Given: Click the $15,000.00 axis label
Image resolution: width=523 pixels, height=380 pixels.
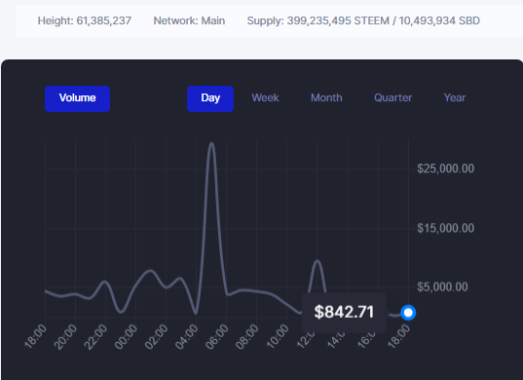Looking at the screenshot, I should 446,228.
